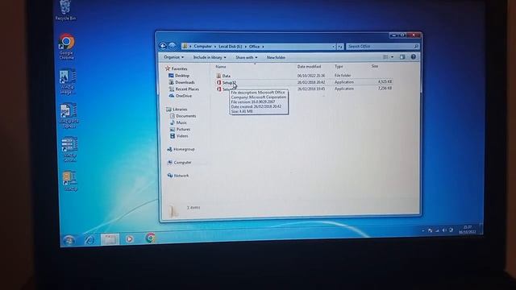Viewport: 516px width, 290px height.
Task: Select Homegroup in the navigation pane
Action: pyautogui.click(x=184, y=149)
